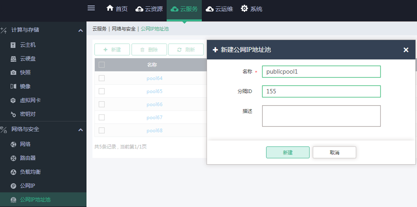This screenshot has height=207, width=417.
Task: Click the 取消 button
Action: tap(334, 152)
